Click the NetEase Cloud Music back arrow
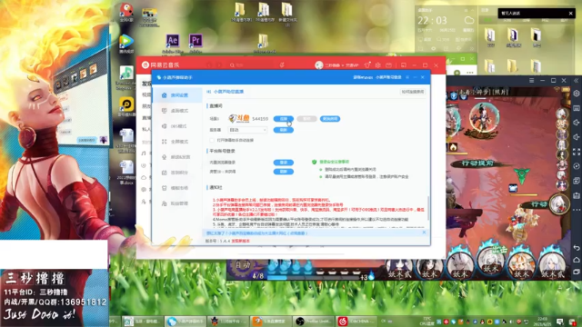The width and height of the screenshot is (582, 327). click(x=209, y=65)
